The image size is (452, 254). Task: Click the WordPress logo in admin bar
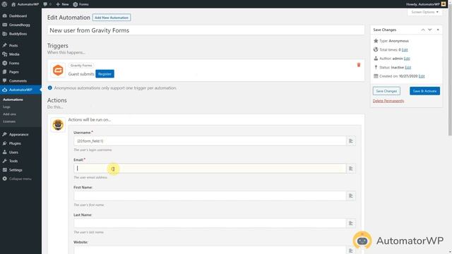(x=4, y=4)
